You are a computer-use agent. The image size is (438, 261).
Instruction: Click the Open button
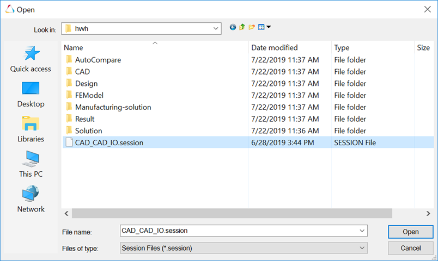click(410, 232)
